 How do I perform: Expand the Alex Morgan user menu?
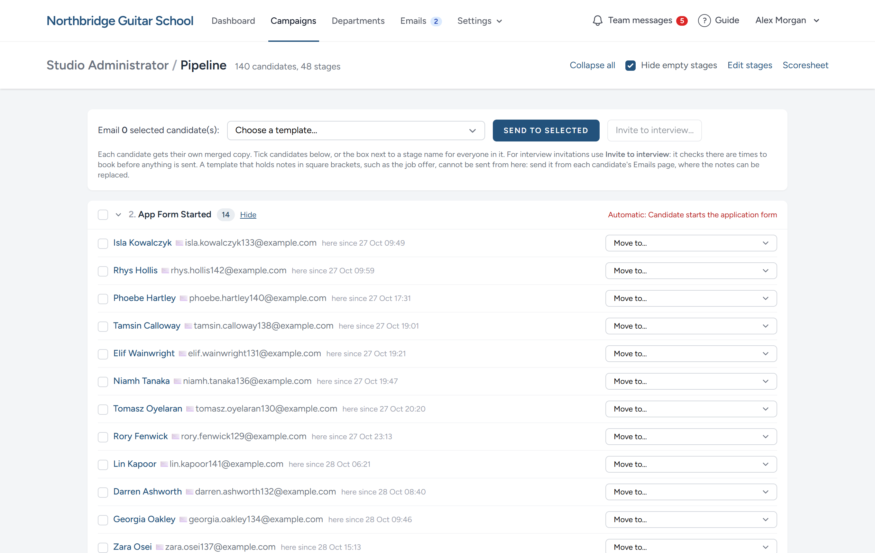787,20
